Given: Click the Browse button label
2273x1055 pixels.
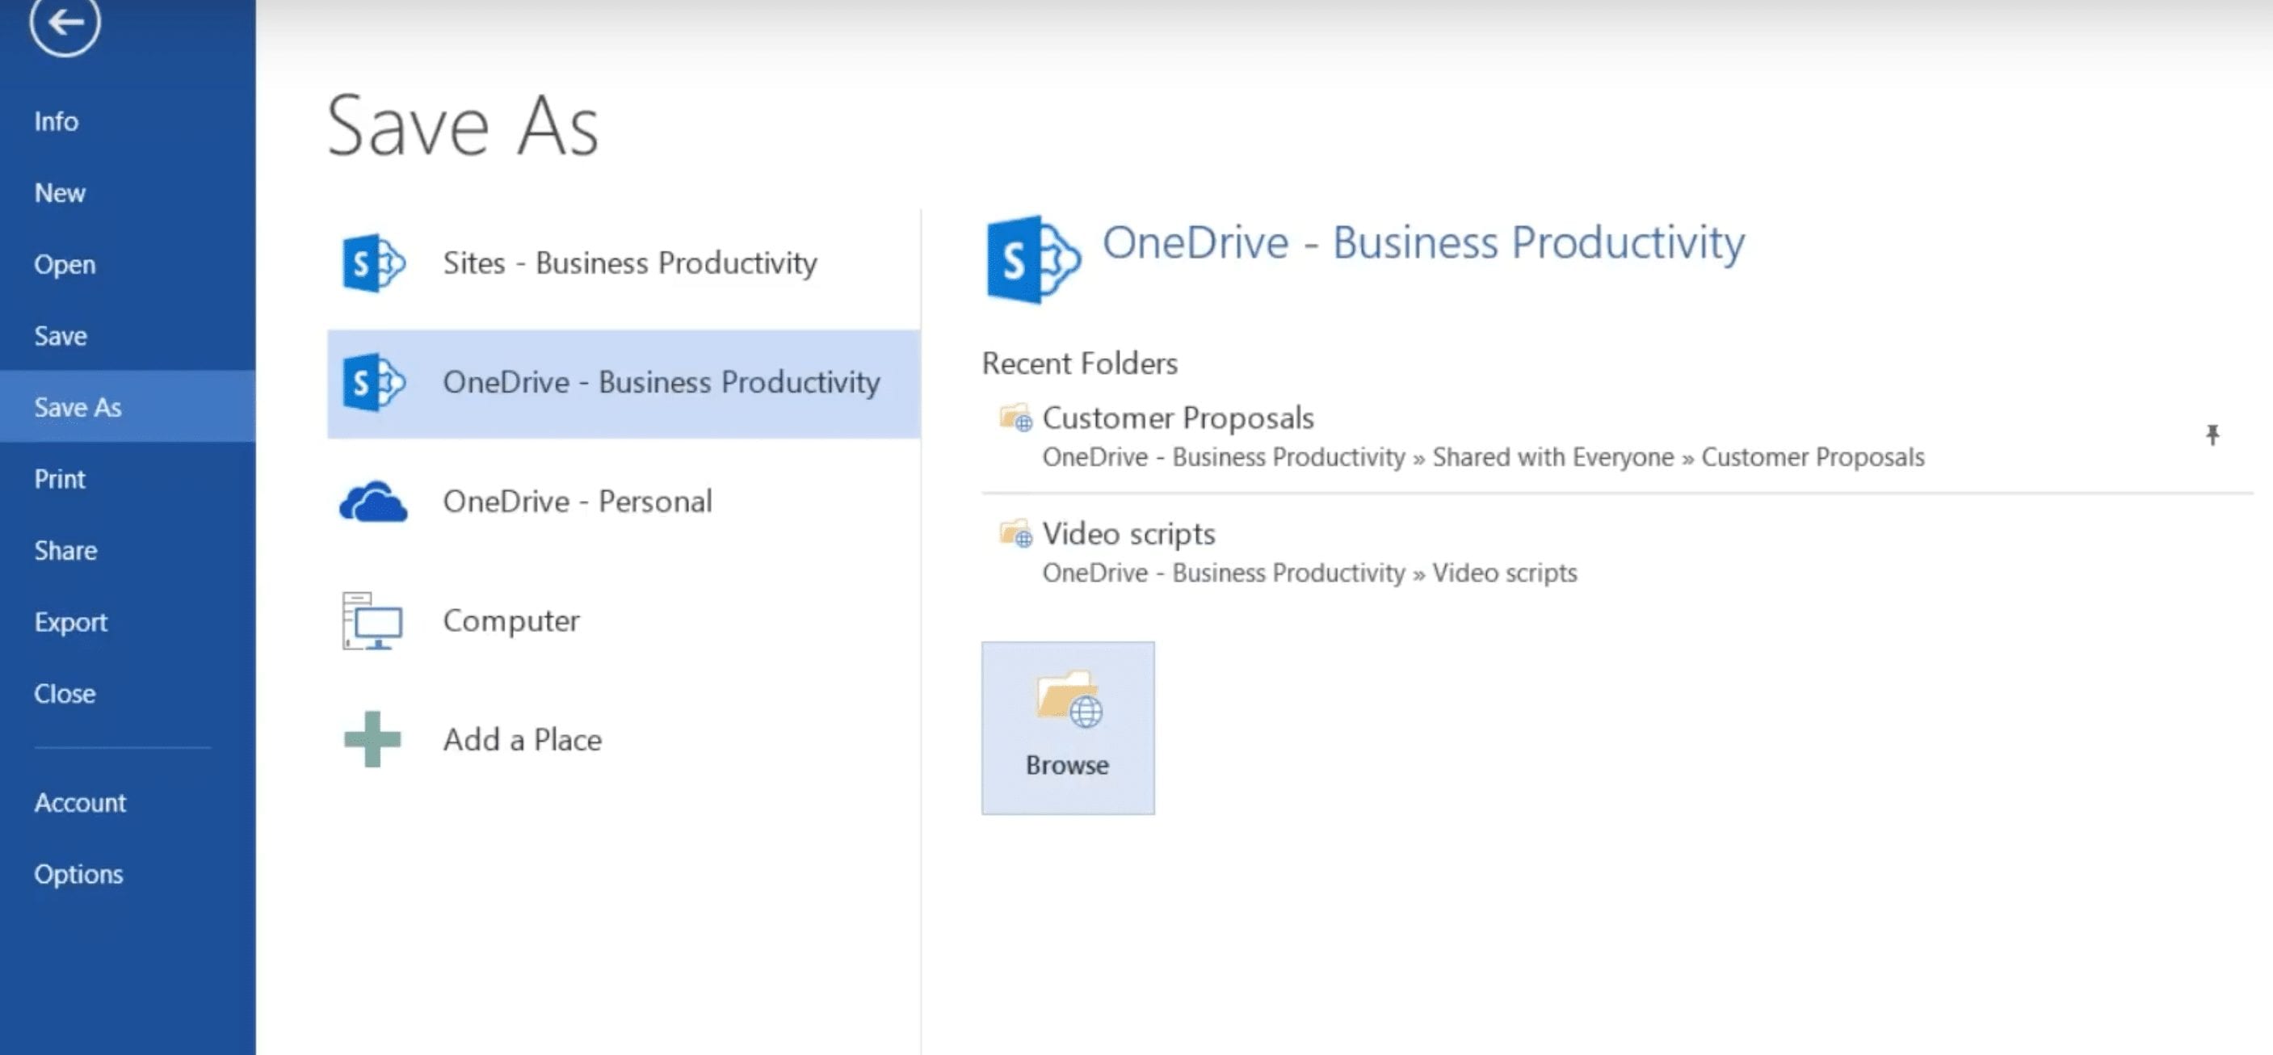Looking at the screenshot, I should pos(1068,765).
